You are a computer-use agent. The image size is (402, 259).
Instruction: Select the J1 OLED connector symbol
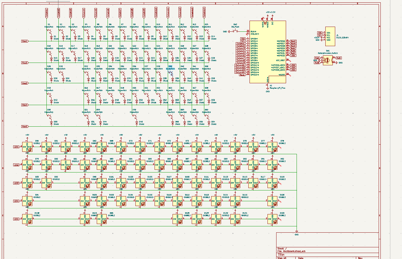click(x=330, y=37)
